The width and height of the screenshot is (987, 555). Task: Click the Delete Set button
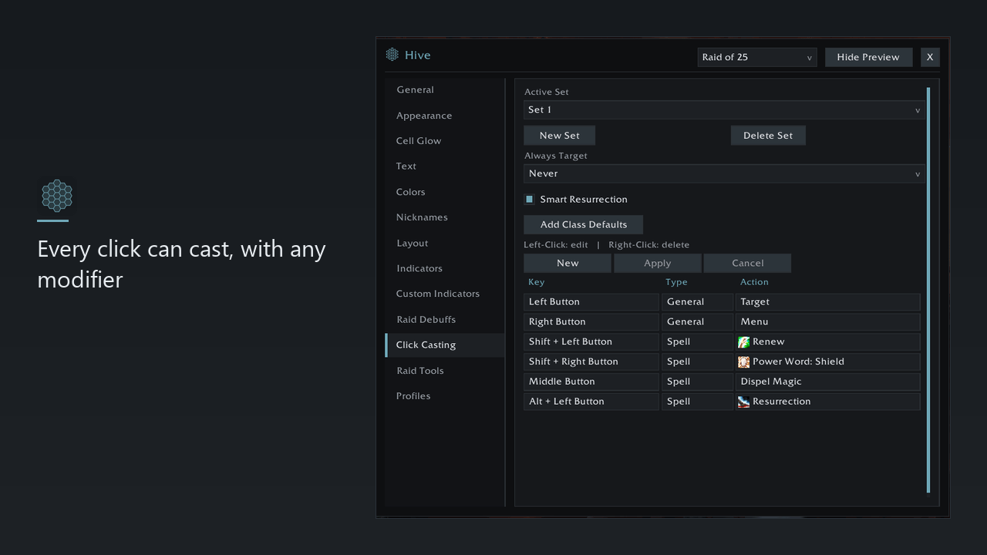pos(768,136)
